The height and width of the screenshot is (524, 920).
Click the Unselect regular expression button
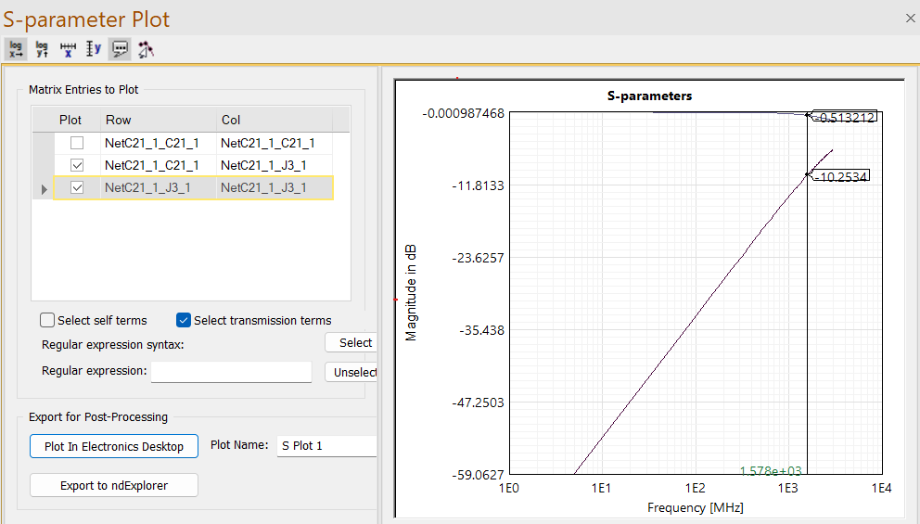(351, 372)
